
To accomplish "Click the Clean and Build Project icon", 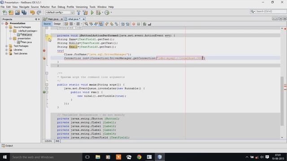I will click(85, 13).
